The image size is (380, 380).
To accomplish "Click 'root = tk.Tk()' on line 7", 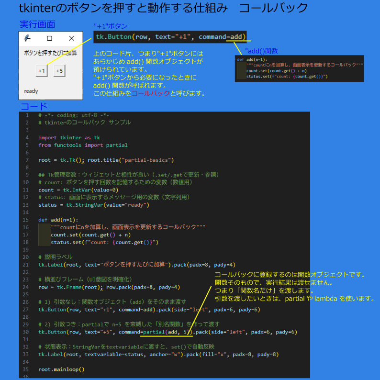I will (x=61, y=160).
